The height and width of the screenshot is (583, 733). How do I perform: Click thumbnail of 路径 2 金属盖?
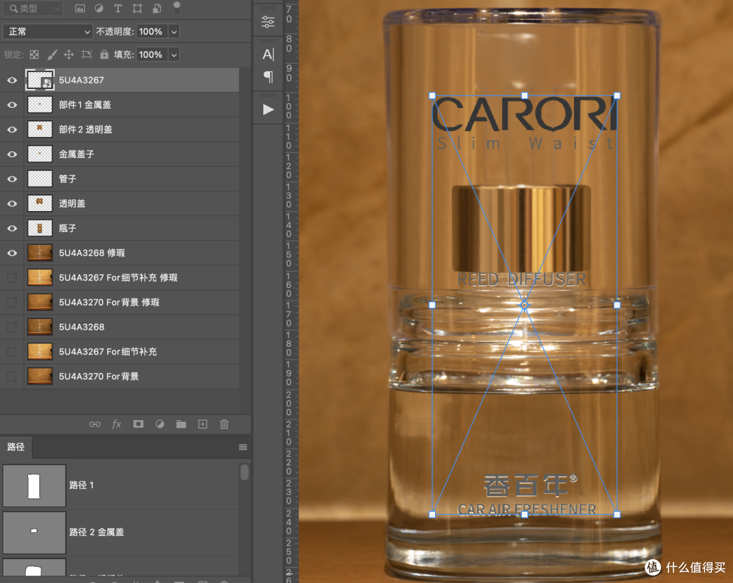[x=34, y=532]
